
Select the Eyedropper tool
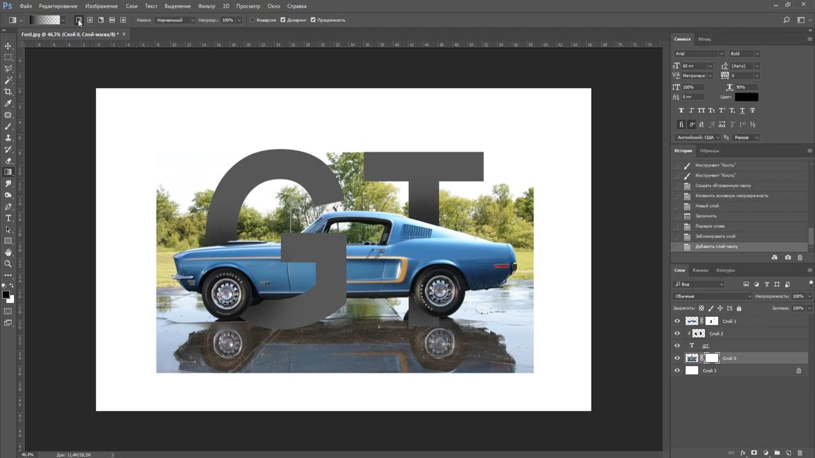(x=8, y=103)
